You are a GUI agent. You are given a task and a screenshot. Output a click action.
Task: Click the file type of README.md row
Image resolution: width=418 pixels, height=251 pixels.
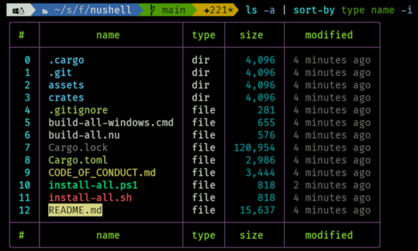pos(204,210)
